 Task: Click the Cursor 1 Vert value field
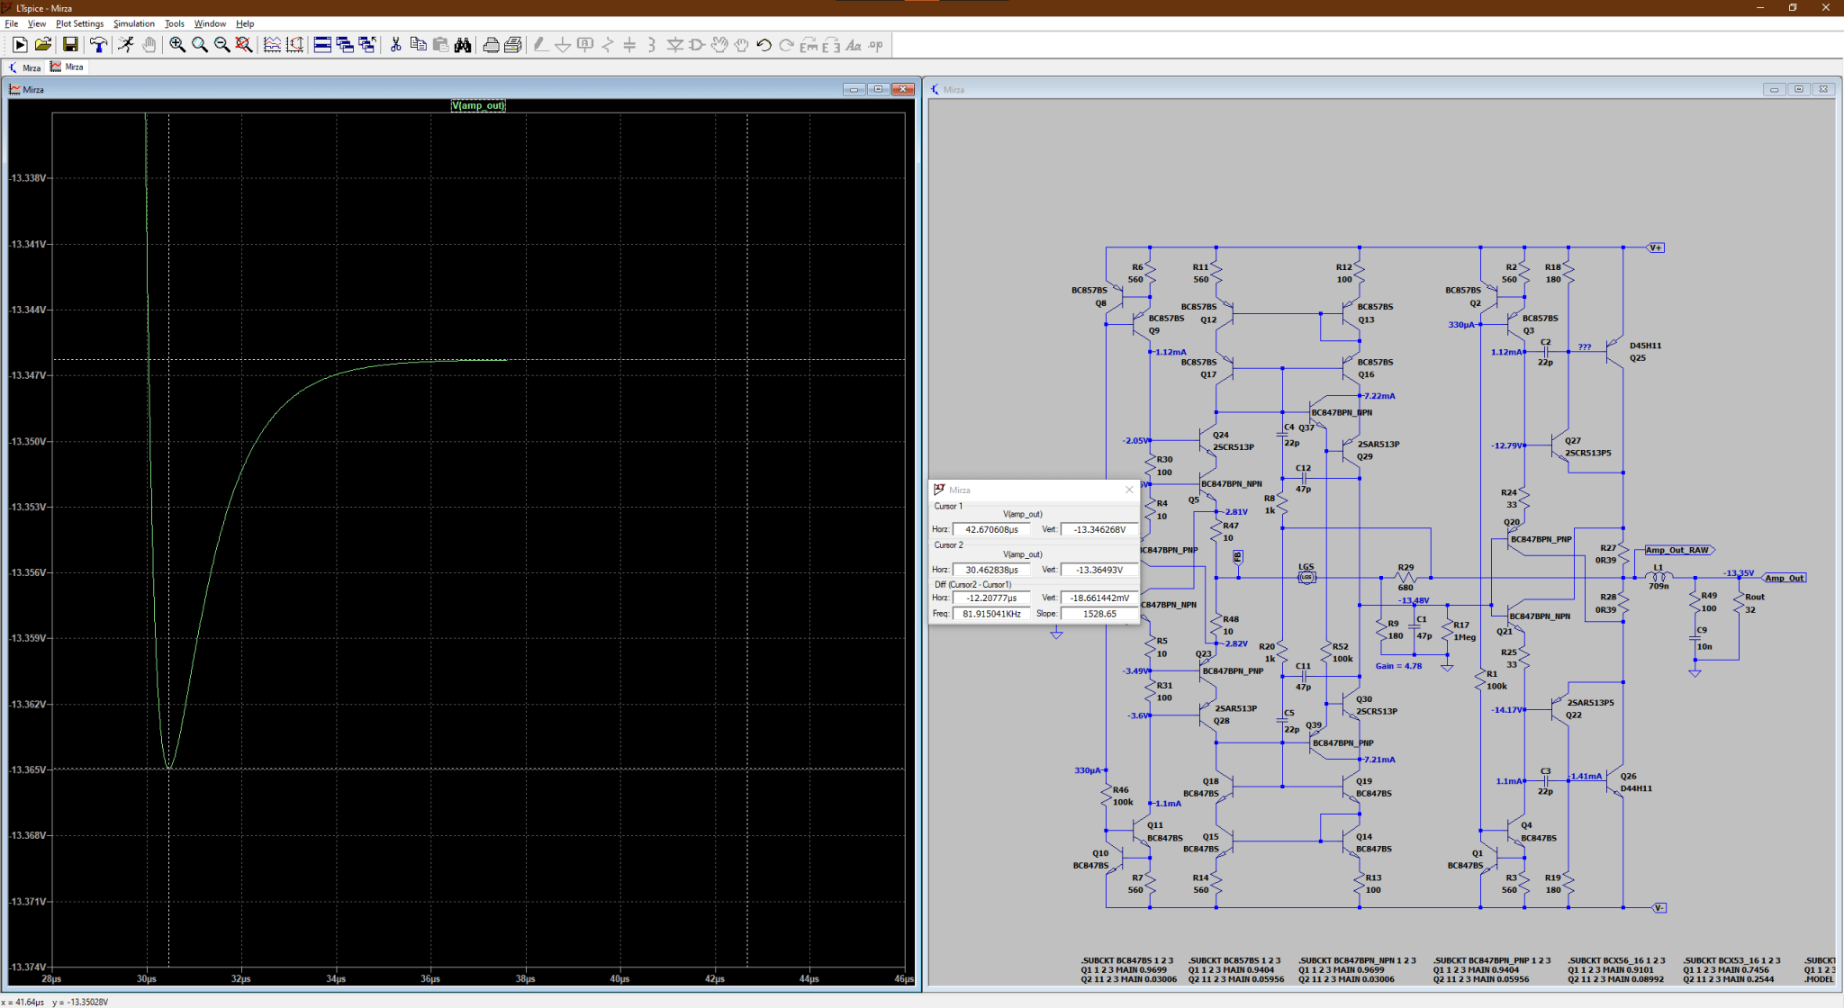[x=1098, y=529]
